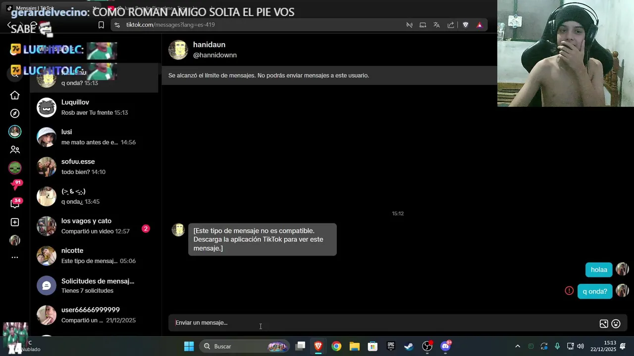Click the image attach icon in message box
The width and height of the screenshot is (634, 356).
coord(604,324)
